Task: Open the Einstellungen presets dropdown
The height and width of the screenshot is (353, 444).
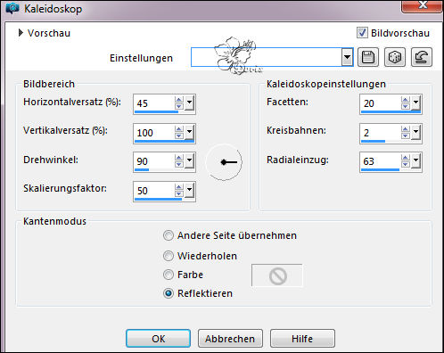Action: point(347,57)
